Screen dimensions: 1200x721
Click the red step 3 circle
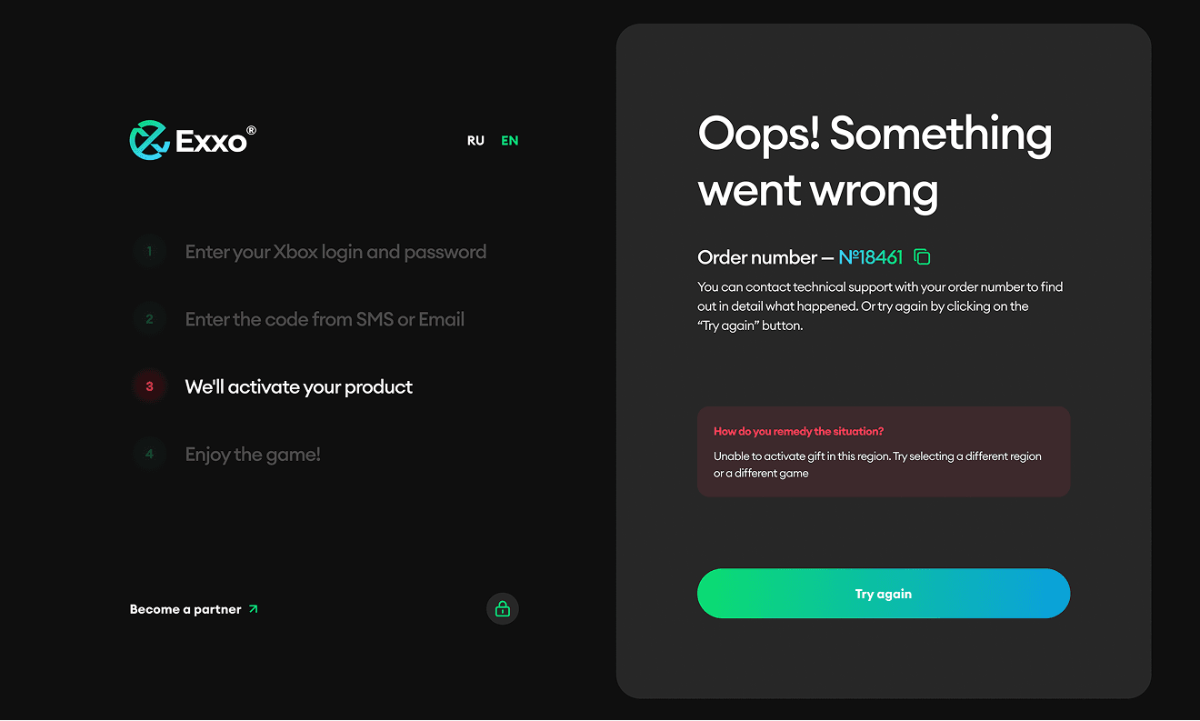pyautogui.click(x=150, y=386)
